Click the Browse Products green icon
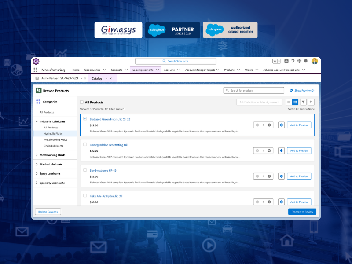352x264 pixels. pyautogui.click(x=39, y=91)
